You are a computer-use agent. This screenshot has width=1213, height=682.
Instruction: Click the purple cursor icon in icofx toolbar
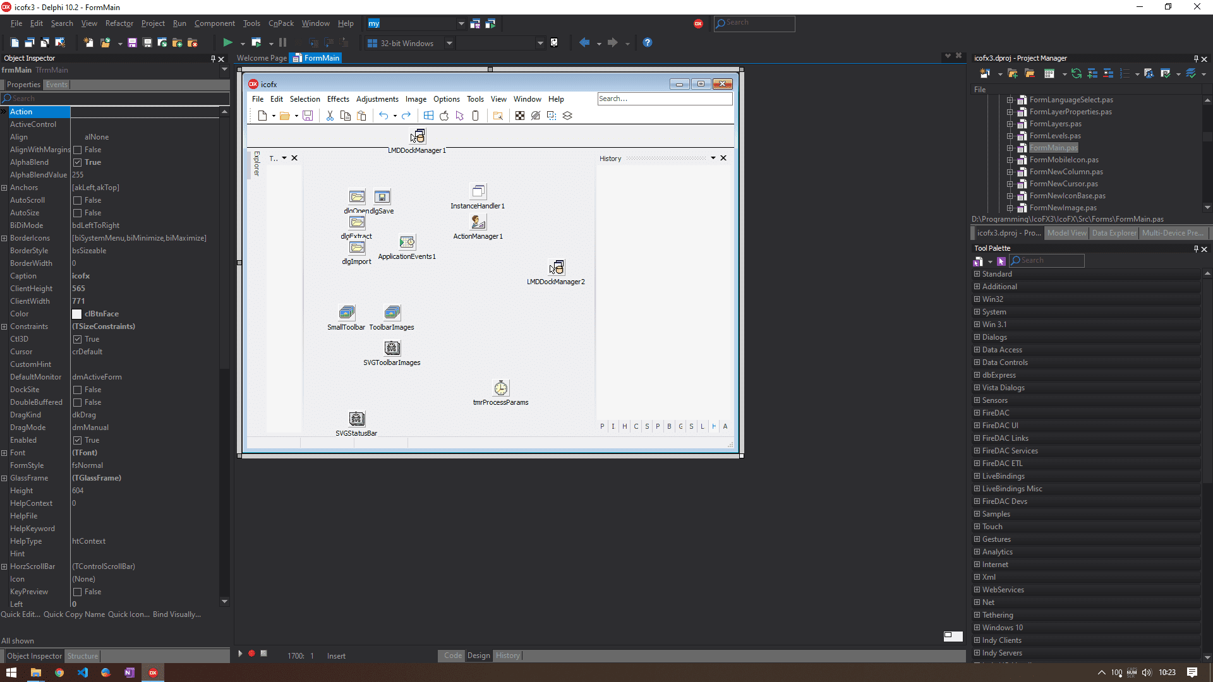point(460,116)
